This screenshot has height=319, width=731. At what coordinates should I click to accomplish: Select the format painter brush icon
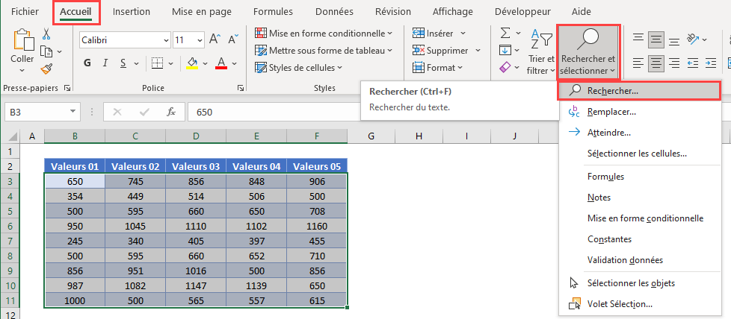point(46,69)
